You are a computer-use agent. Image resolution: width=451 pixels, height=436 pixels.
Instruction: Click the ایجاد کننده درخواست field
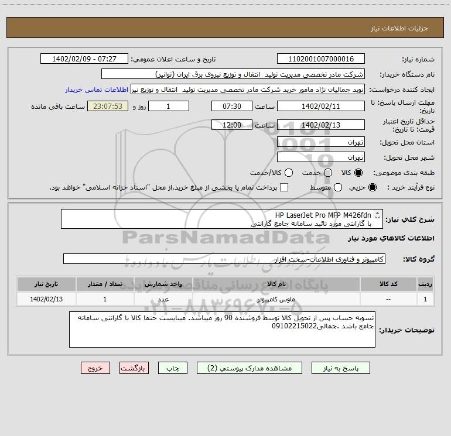[248, 90]
